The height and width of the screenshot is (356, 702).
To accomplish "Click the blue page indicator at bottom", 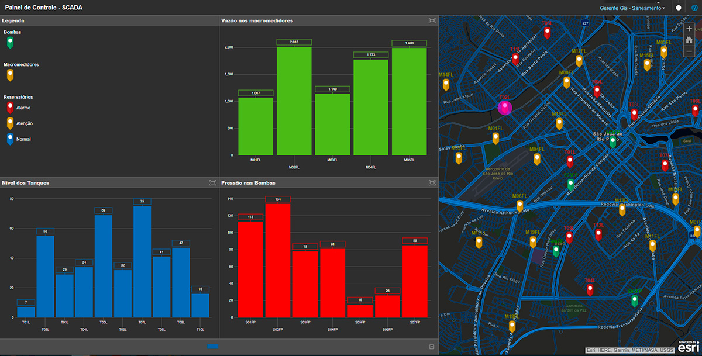I will 213,347.
